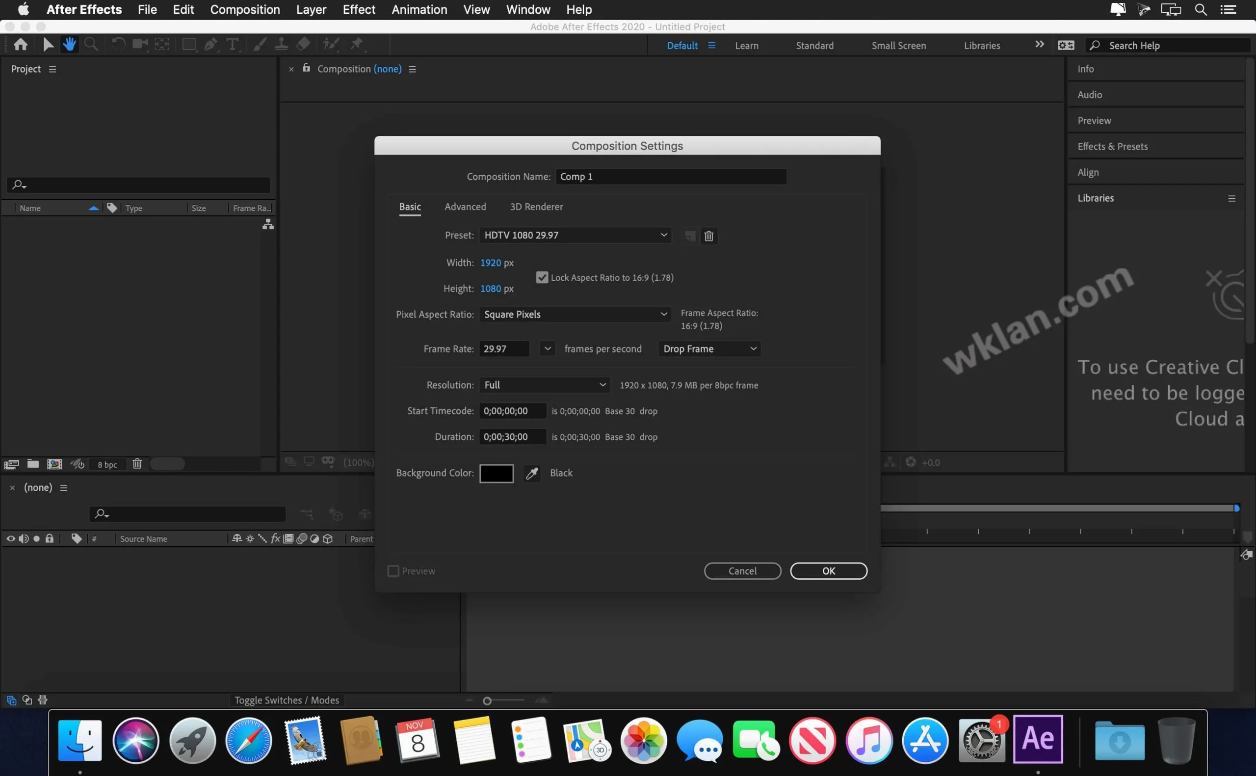Open the After Effects icon in the Dock

tap(1038, 739)
